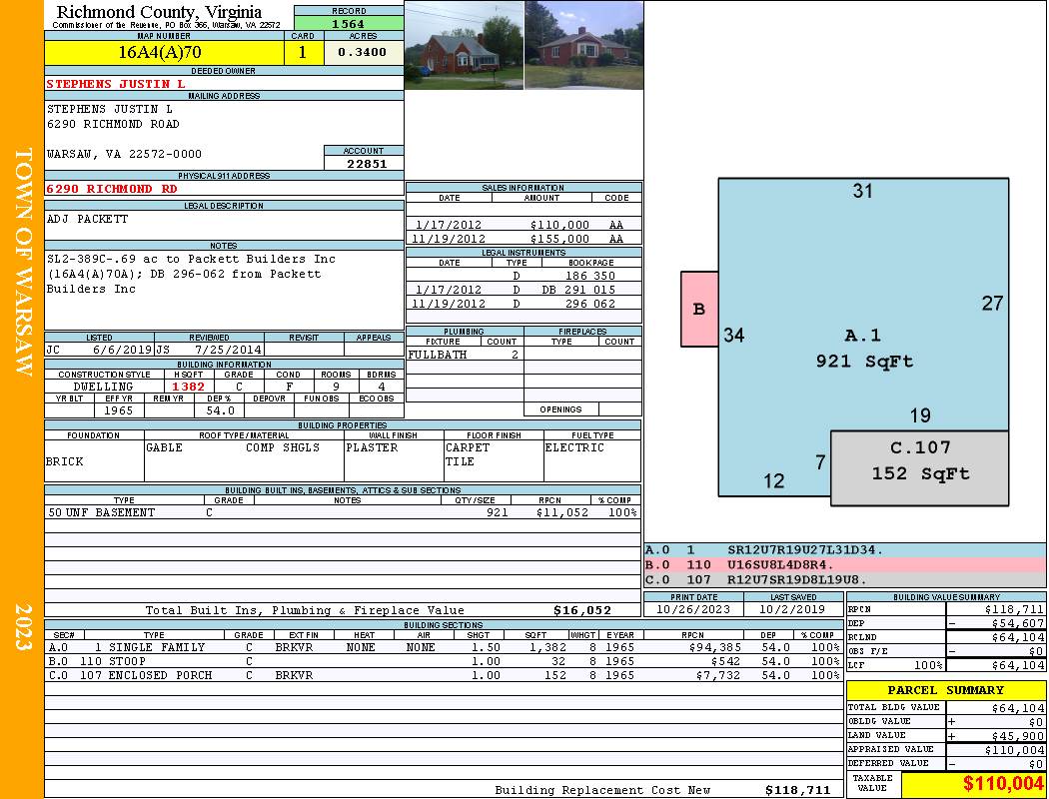The width and height of the screenshot is (1049, 799).
Task: Click the red H SQFT value 1382
Action: 188,387
